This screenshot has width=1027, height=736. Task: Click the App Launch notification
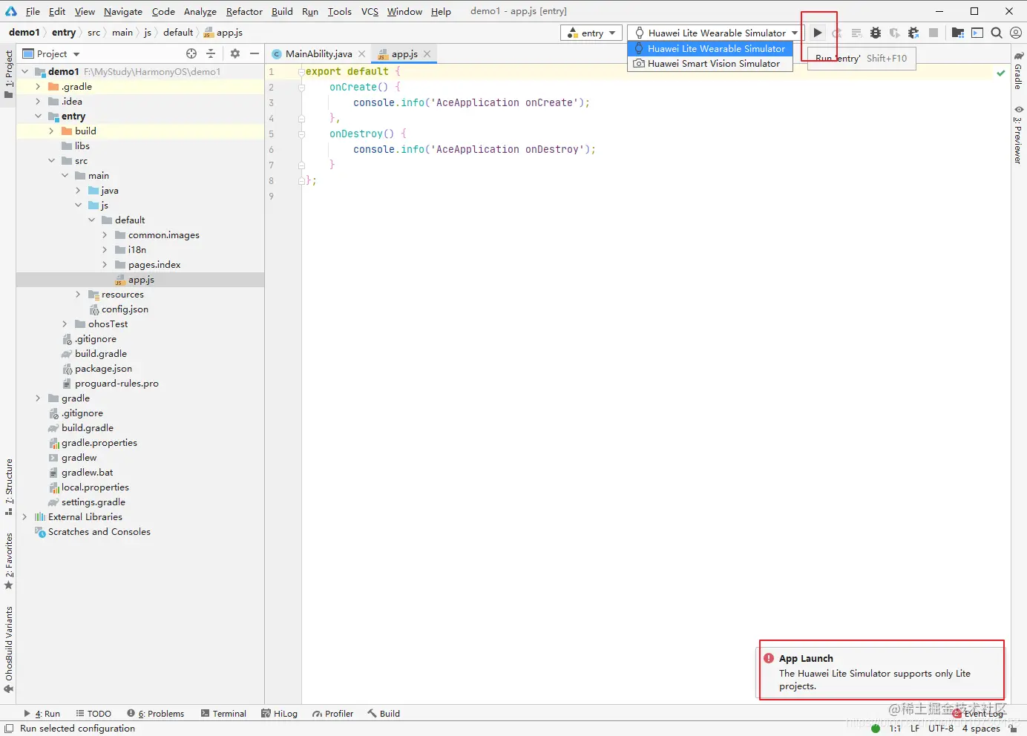(x=882, y=671)
